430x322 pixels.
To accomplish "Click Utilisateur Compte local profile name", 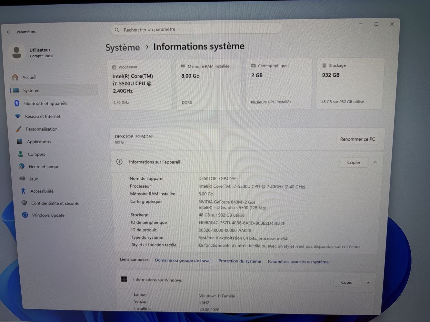I will point(41,53).
